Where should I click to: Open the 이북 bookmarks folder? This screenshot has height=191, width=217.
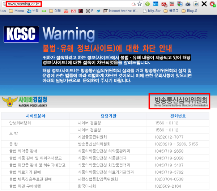click(x=55, y=11)
